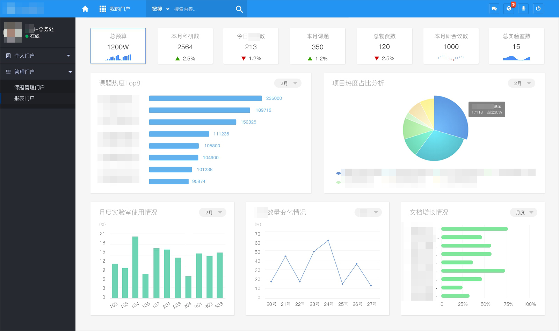
Task: Open notifications icon with badge 2
Action: [x=509, y=9]
